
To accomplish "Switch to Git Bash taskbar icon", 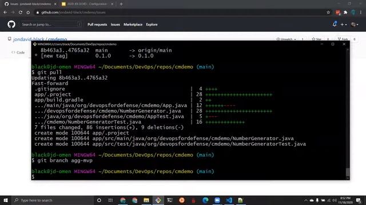I will point(158,200).
